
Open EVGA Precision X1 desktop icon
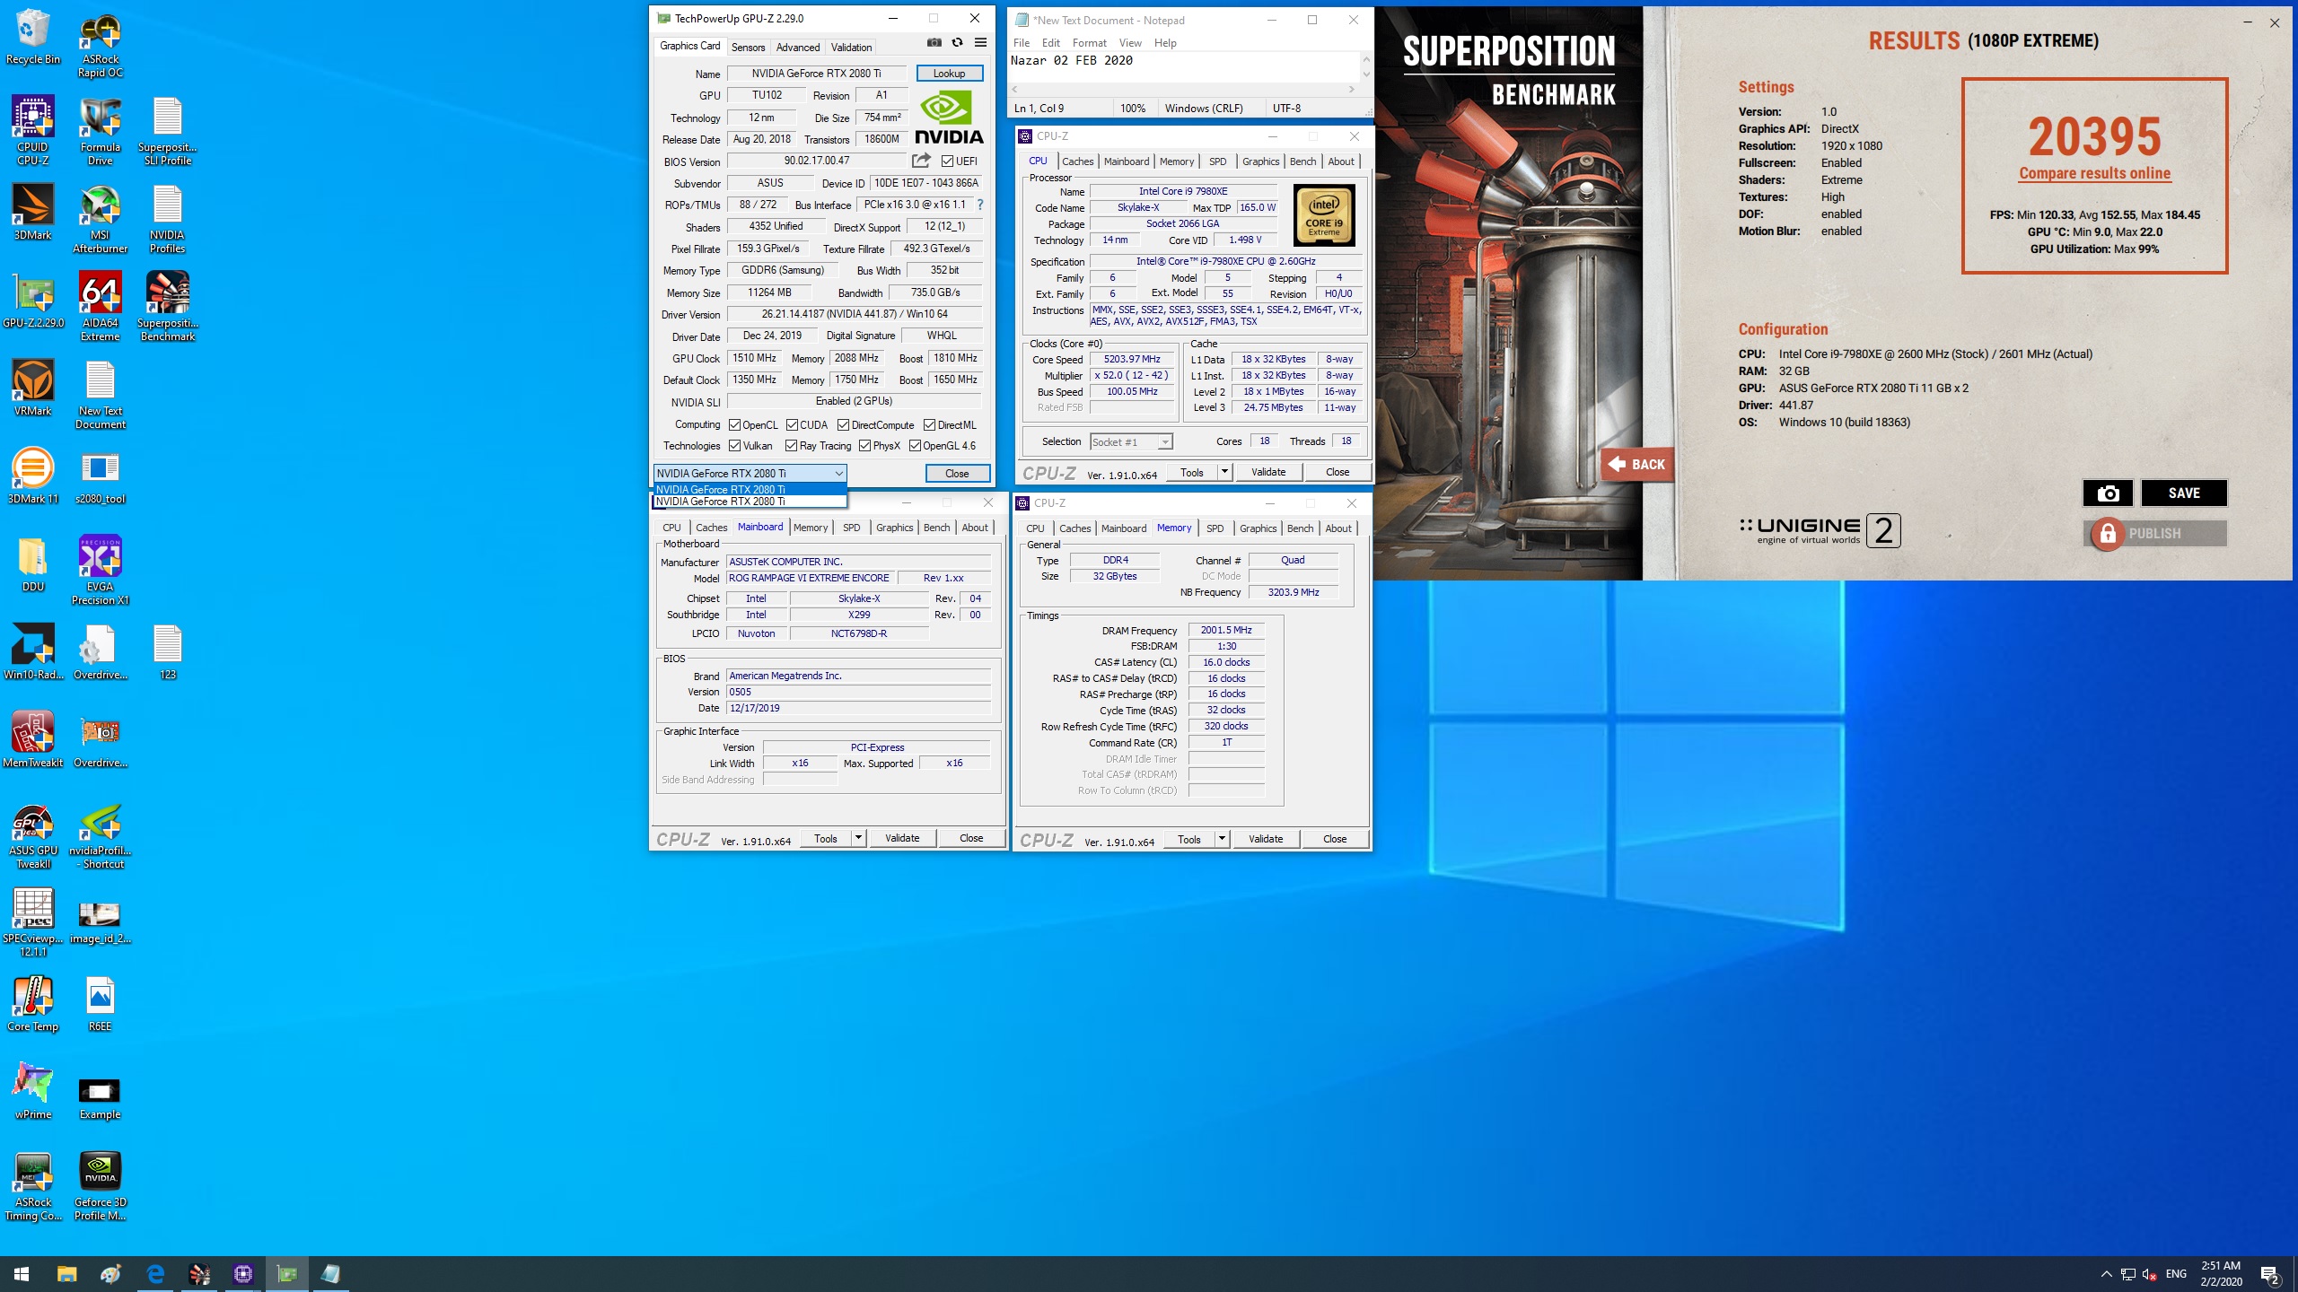(101, 571)
